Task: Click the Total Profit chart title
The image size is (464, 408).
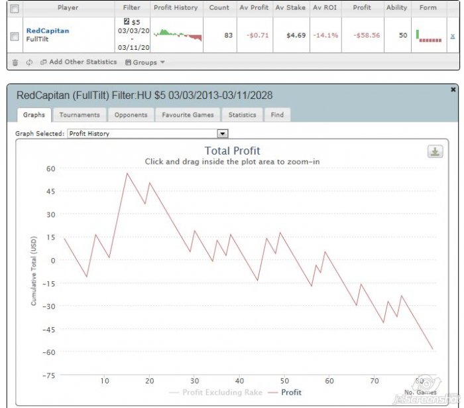Action: (x=232, y=151)
